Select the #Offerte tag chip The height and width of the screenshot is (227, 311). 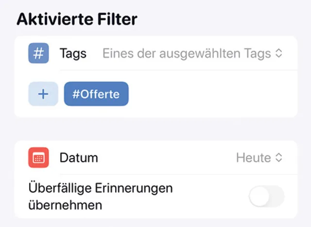[x=96, y=94]
